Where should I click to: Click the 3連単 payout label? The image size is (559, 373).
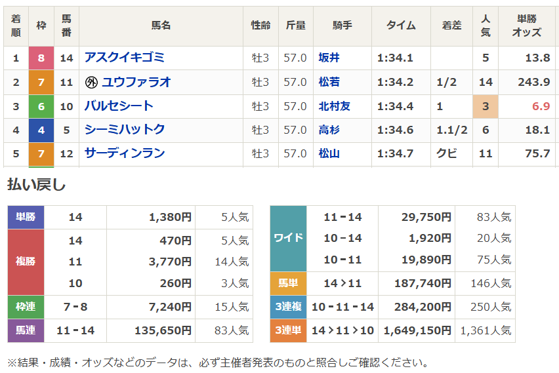[x=288, y=330]
